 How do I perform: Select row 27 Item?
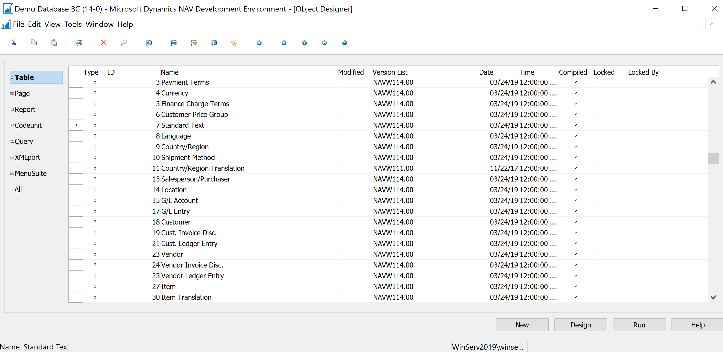pyautogui.click(x=388, y=286)
